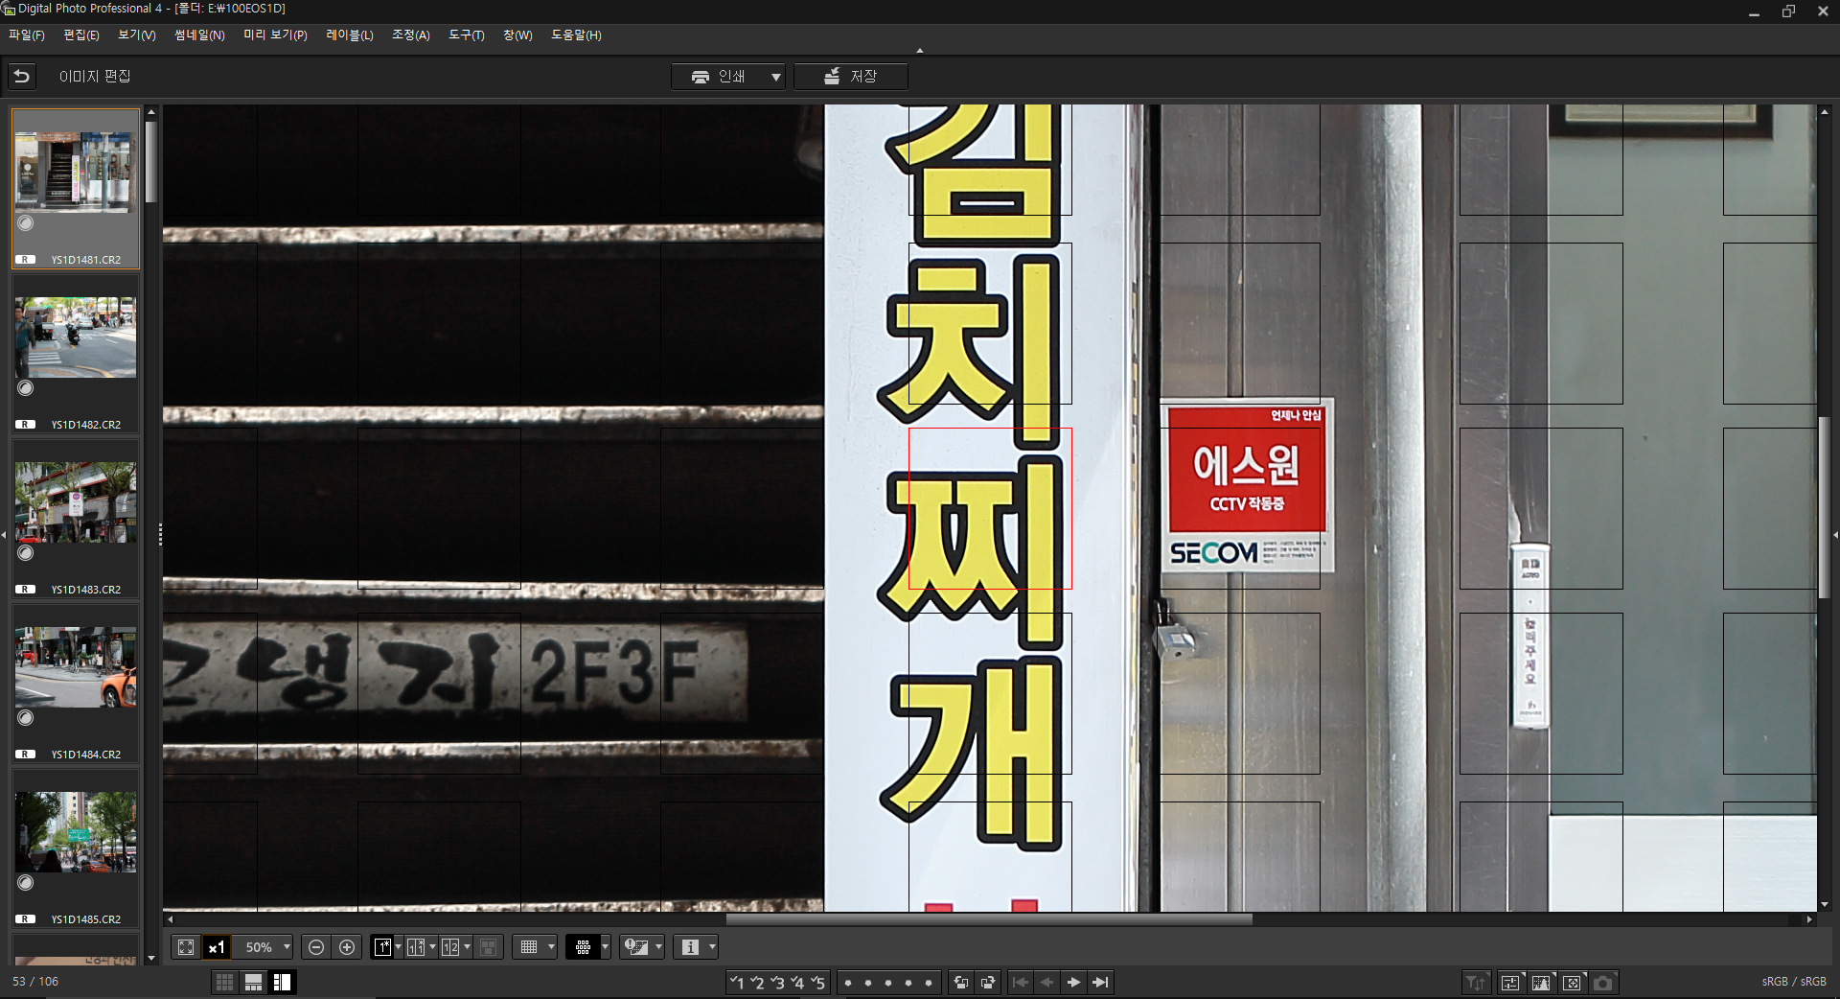Toggle the grid lines display icon
This screenshot has height=999, width=1840.
(529, 947)
